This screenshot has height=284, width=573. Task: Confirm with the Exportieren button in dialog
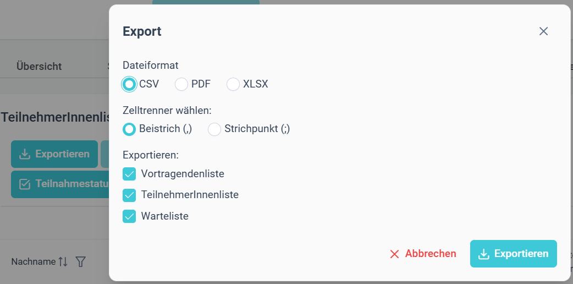pyautogui.click(x=514, y=254)
